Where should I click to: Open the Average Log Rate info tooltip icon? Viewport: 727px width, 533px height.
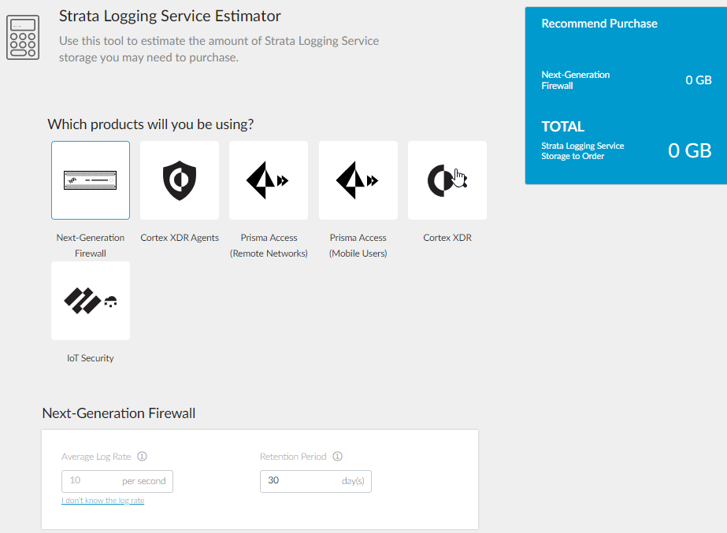(143, 457)
